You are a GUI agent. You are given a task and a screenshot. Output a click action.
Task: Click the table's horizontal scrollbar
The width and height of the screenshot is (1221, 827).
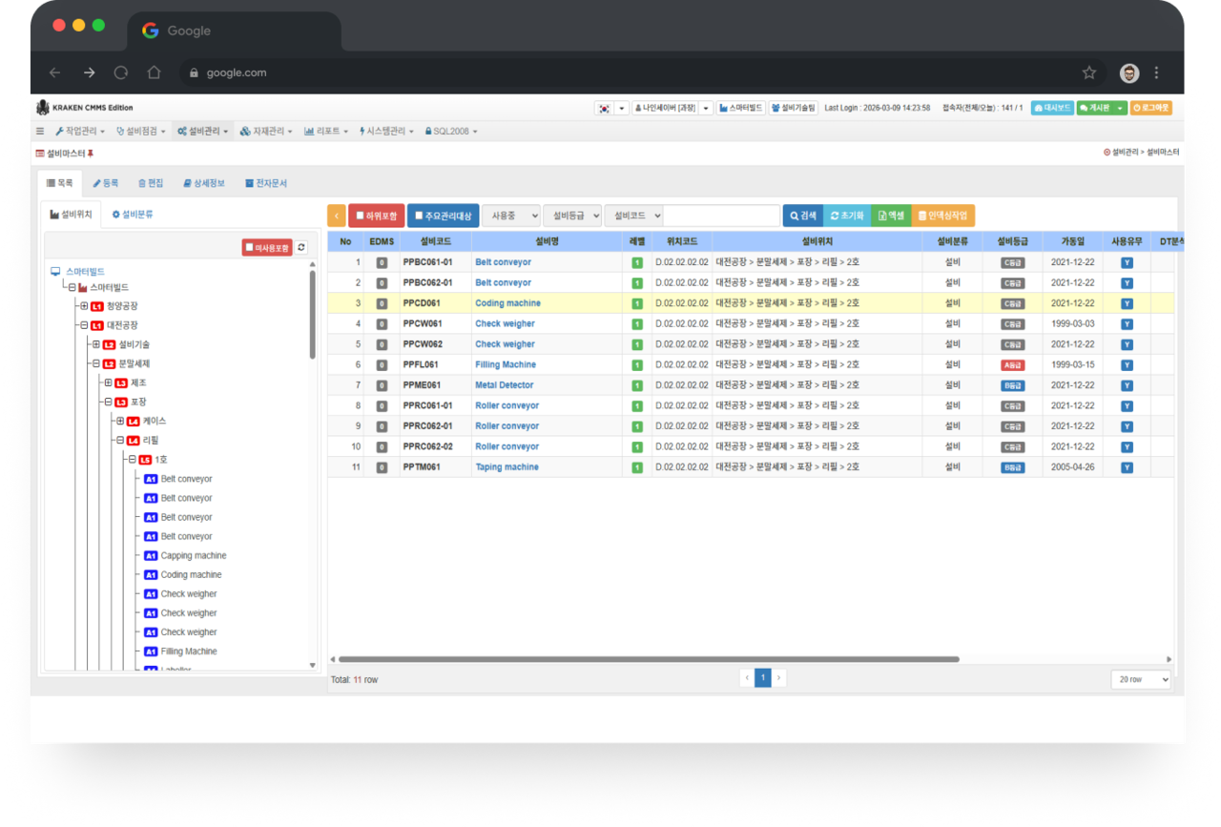tap(649, 659)
